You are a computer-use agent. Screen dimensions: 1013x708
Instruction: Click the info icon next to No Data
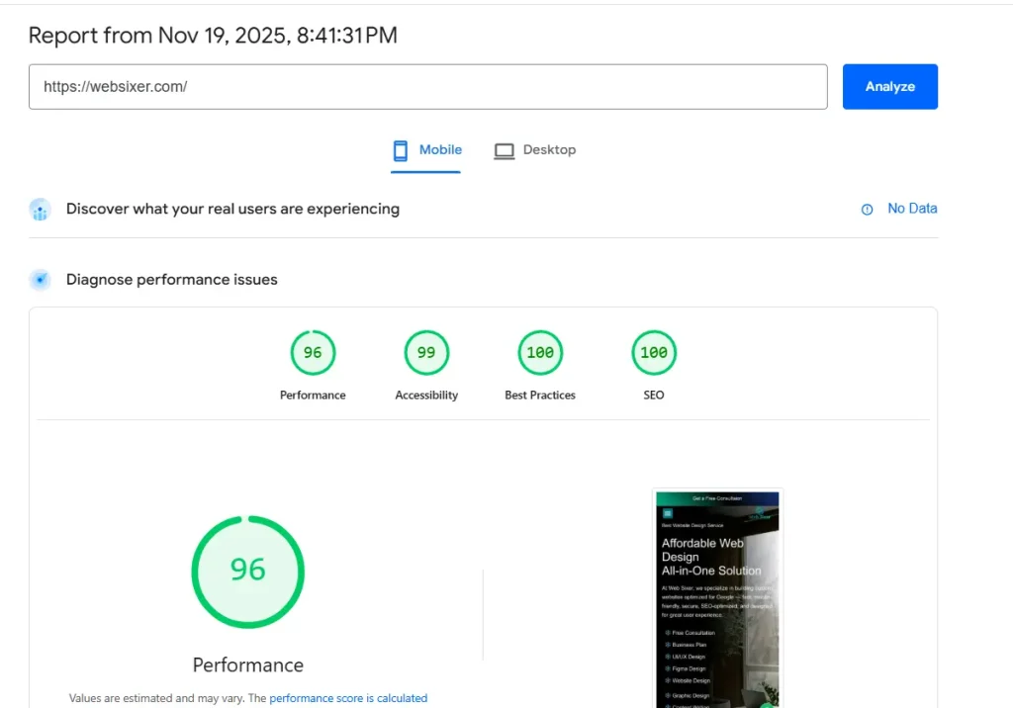[x=865, y=209]
